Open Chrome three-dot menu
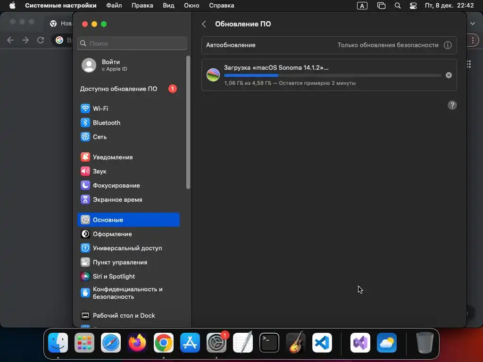The width and height of the screenshot is (483, 362). point(473,40)
